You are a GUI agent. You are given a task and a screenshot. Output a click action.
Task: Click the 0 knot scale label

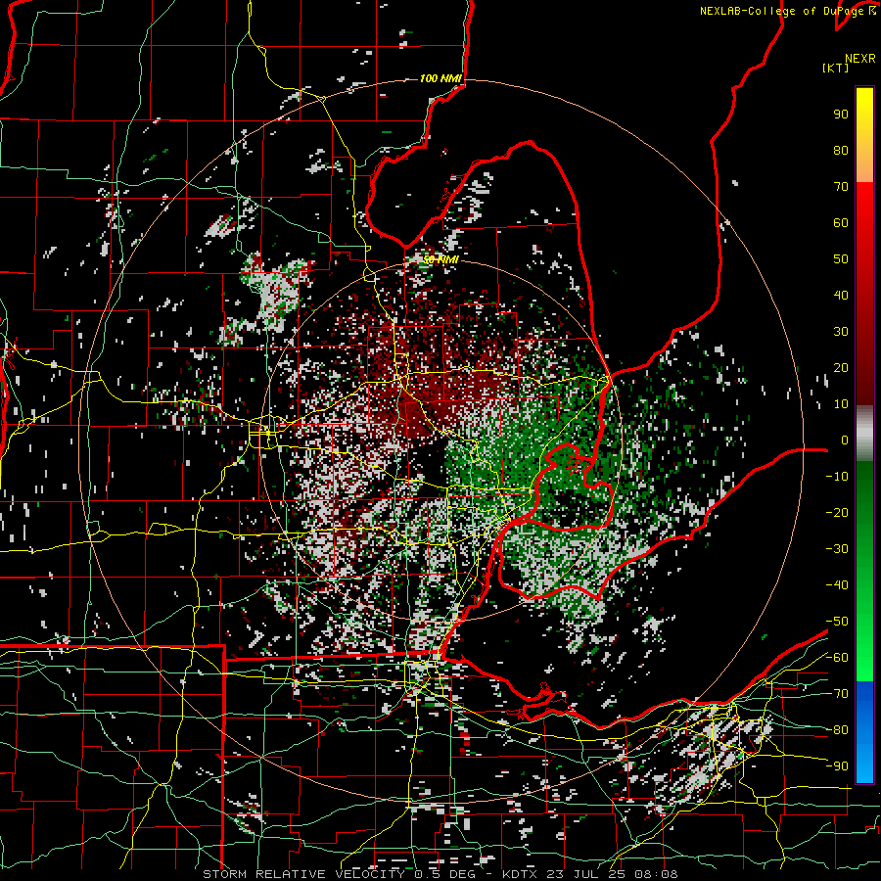[x=845, y=440]
